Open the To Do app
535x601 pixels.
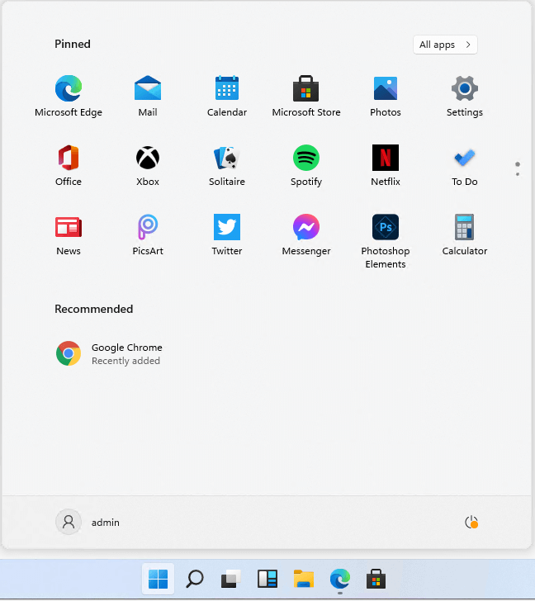click(465, 165)
